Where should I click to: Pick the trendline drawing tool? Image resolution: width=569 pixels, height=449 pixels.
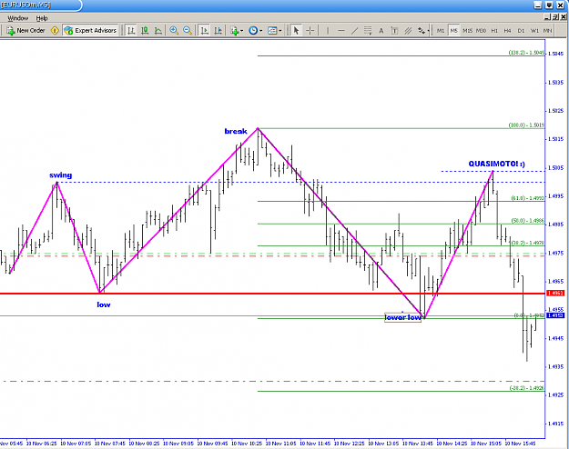coord(354,30)
